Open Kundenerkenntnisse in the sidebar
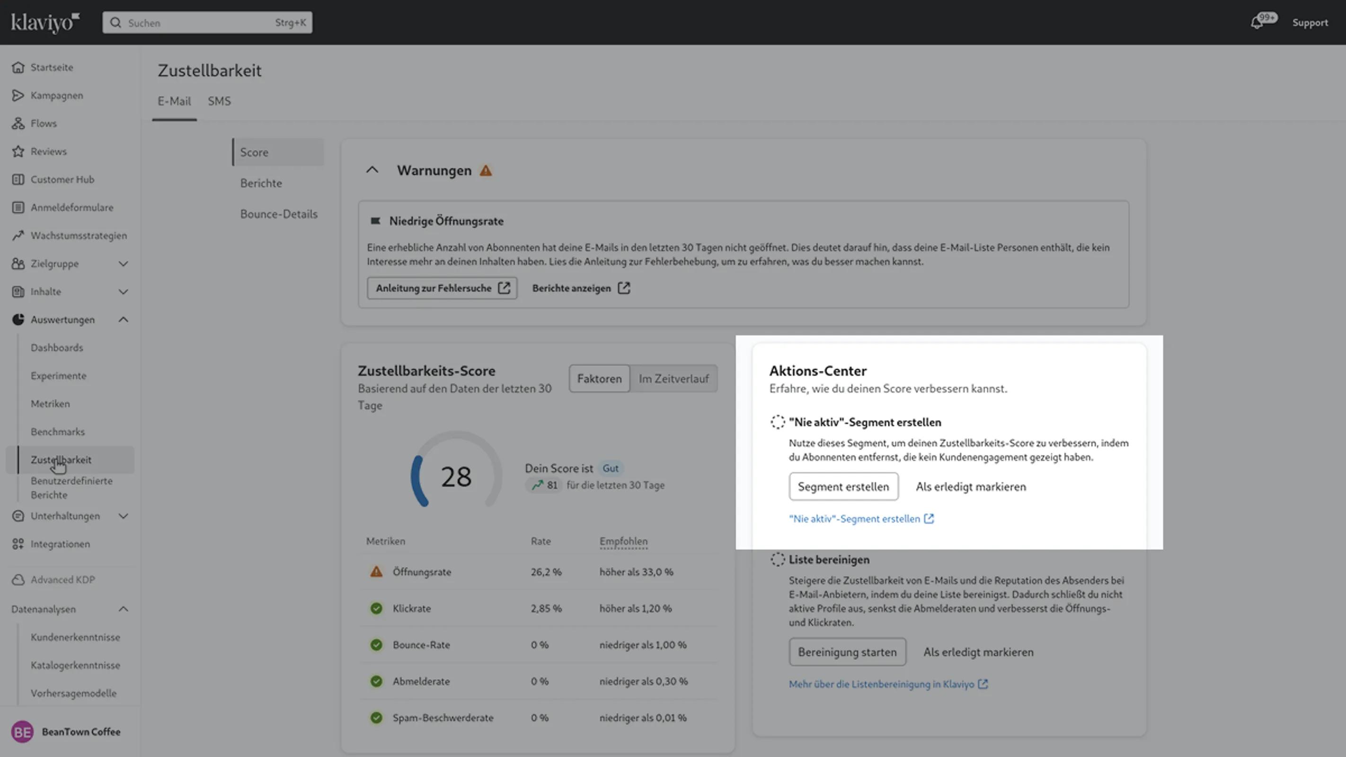The height and width of the screenshot is (757, 1346). click(75, 637)
